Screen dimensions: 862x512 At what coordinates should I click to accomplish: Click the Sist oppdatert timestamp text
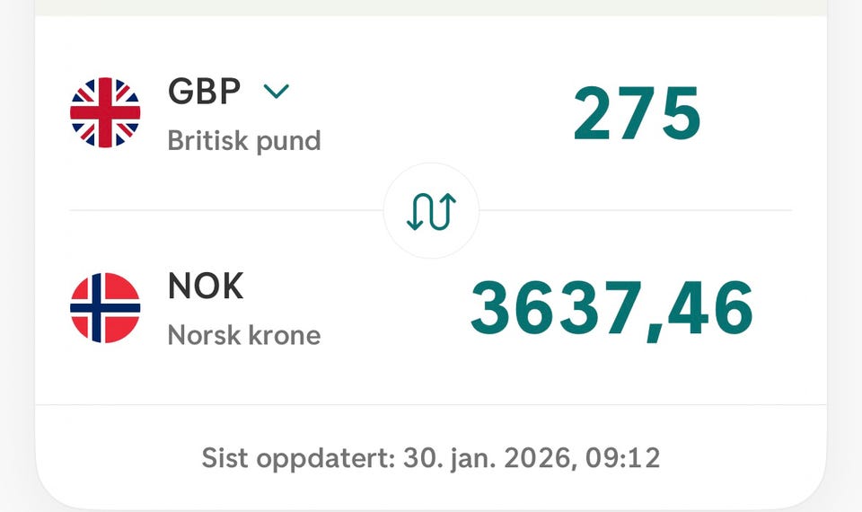click(431, 458)
